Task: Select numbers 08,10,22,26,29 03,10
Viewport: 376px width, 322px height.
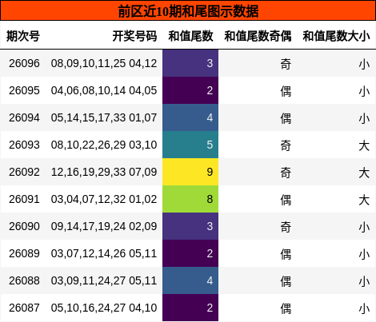Action: 104,145
